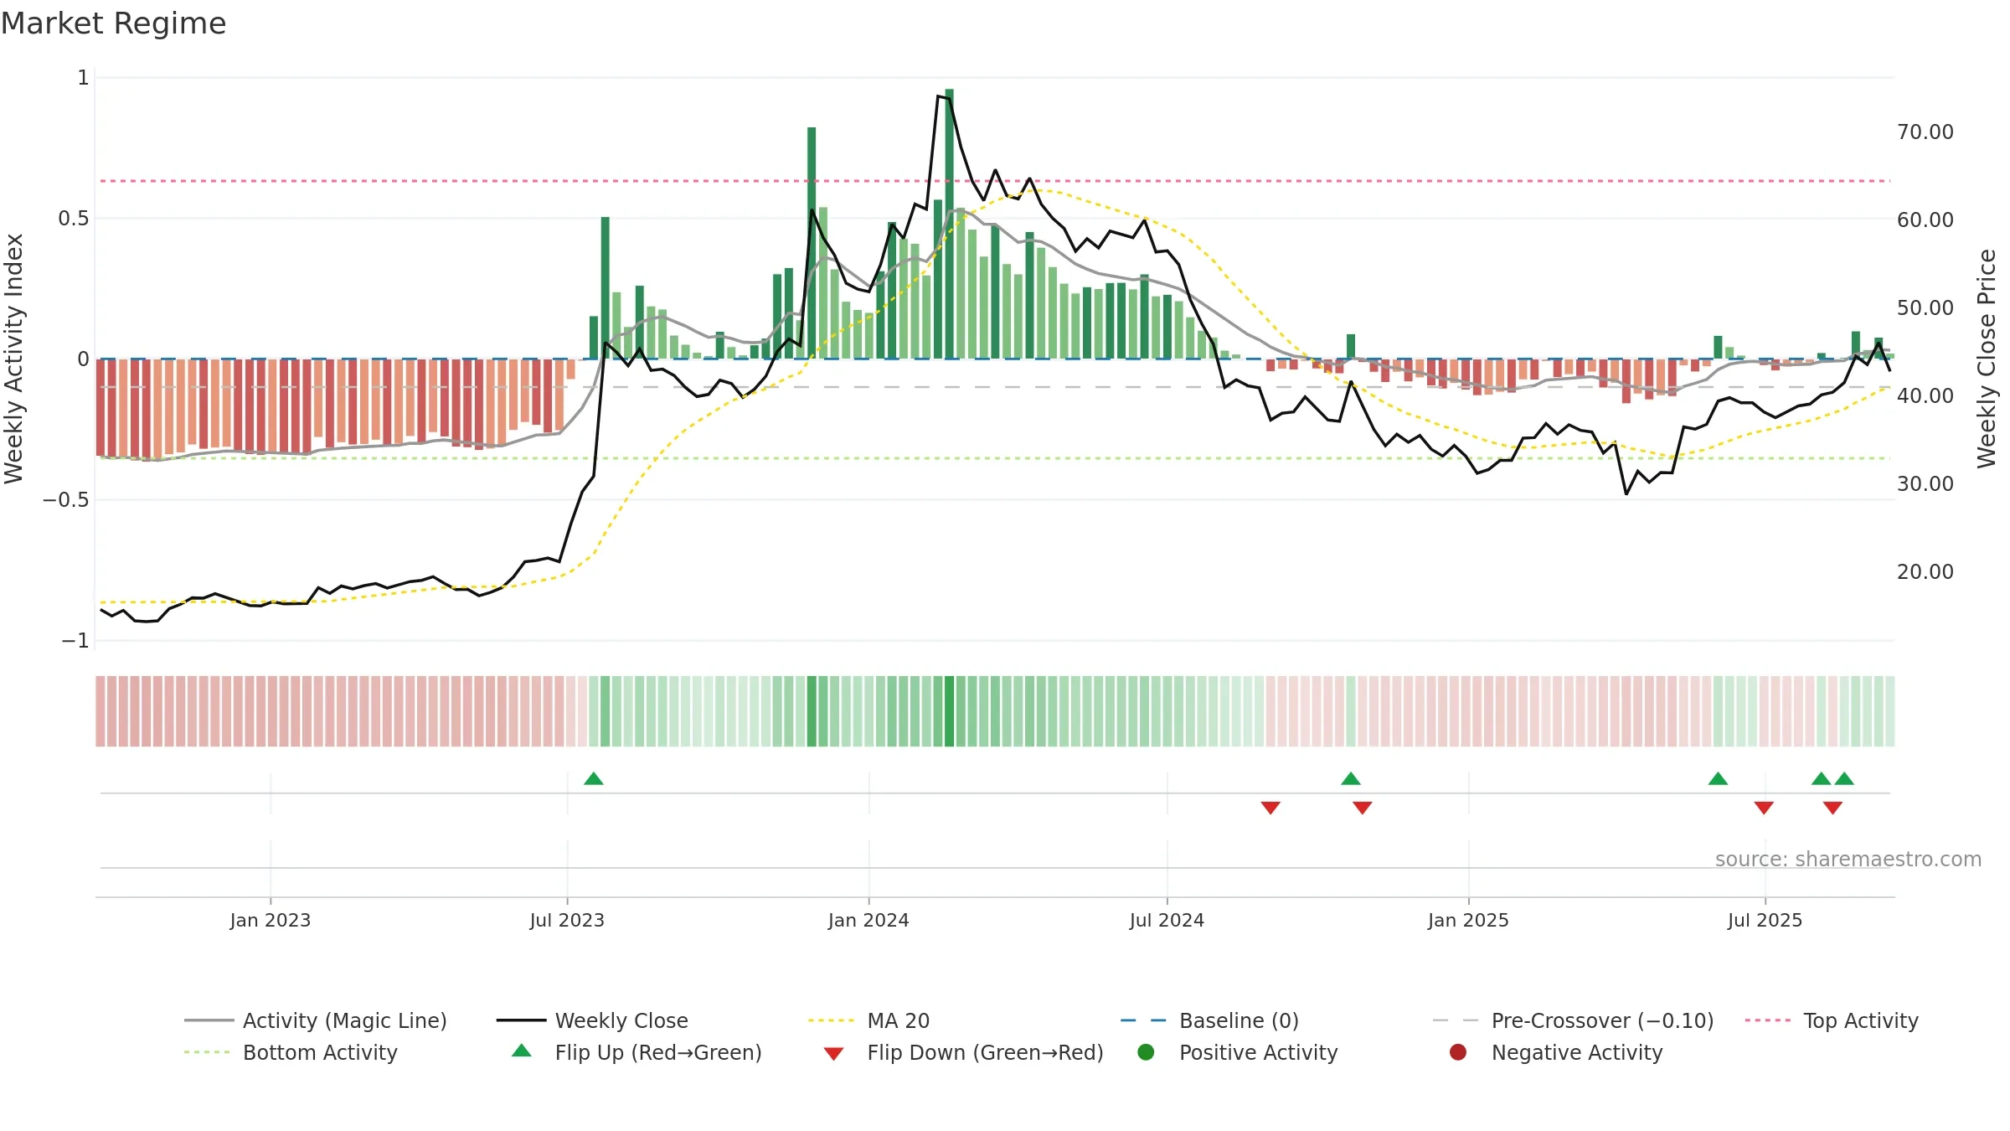Click the 40.00 price axis tick
2010x1131 pixels.
[x=1925, y=395]
